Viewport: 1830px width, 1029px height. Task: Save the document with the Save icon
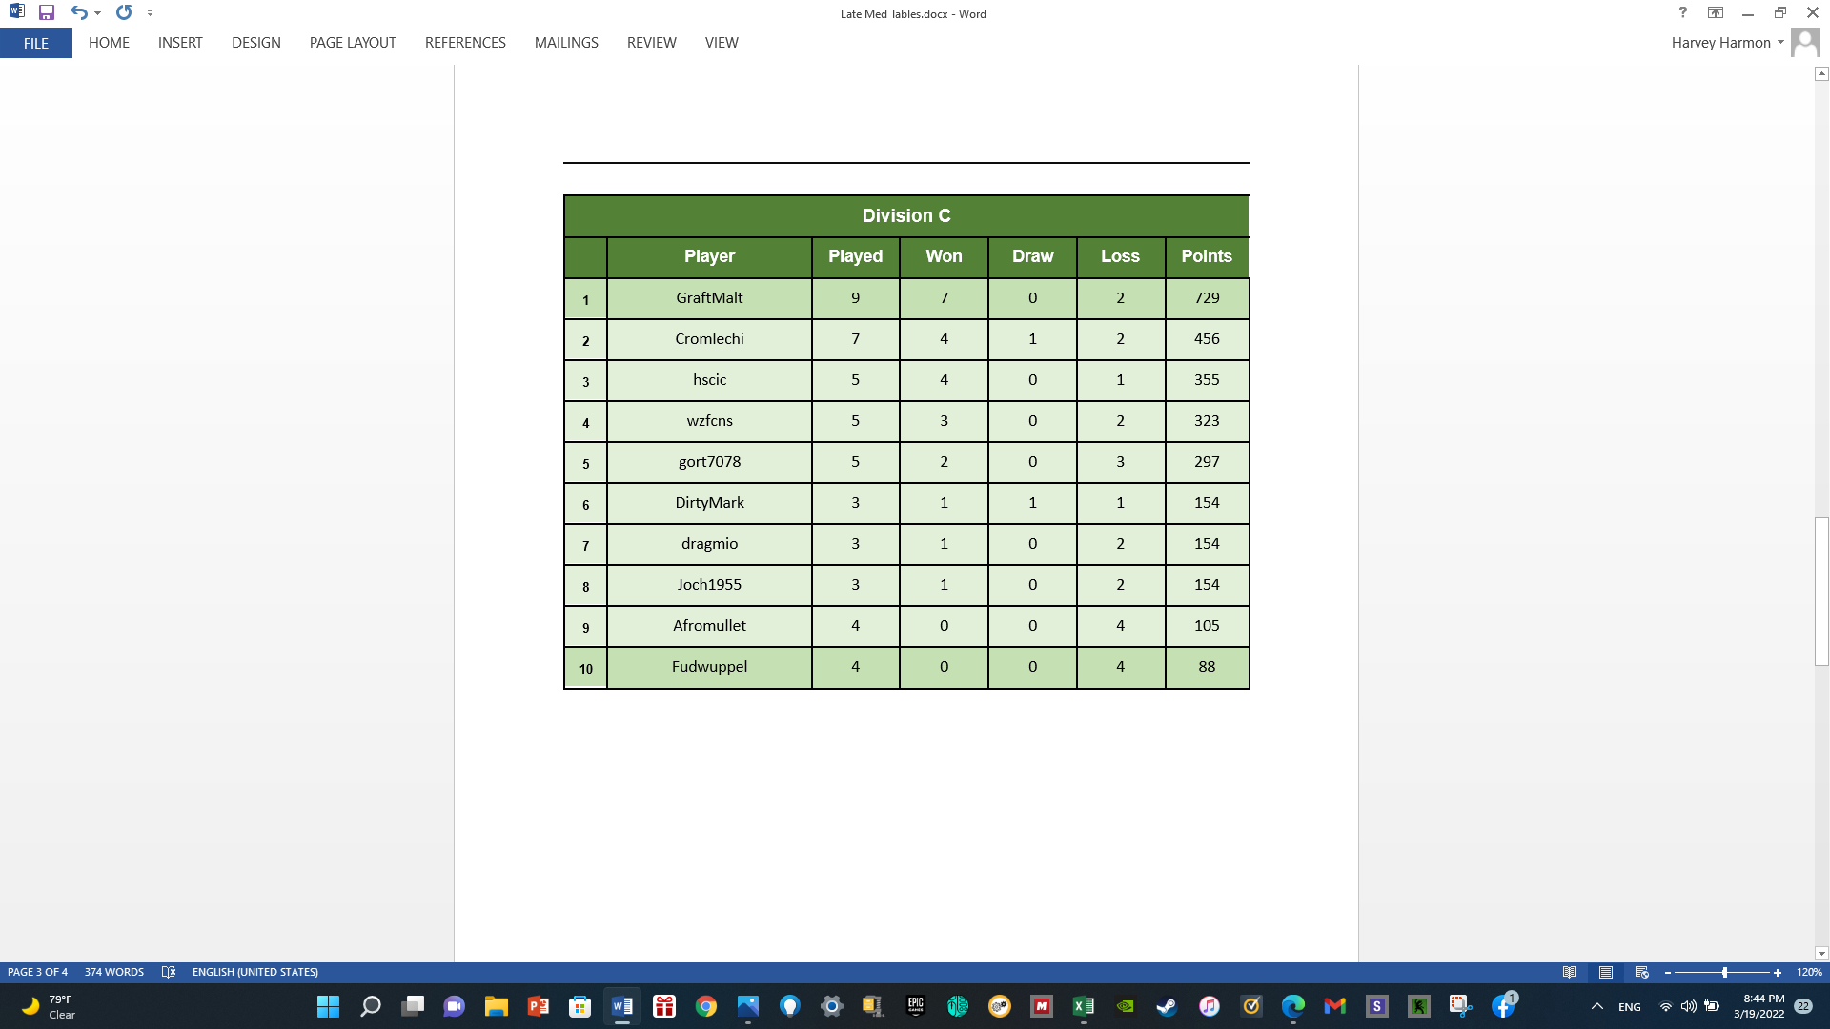[x=46, y=13]
